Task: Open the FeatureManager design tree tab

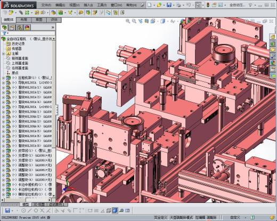Action: [4, 28]
